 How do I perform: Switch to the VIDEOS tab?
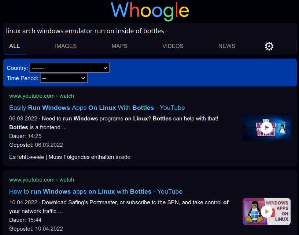point(173,46)
